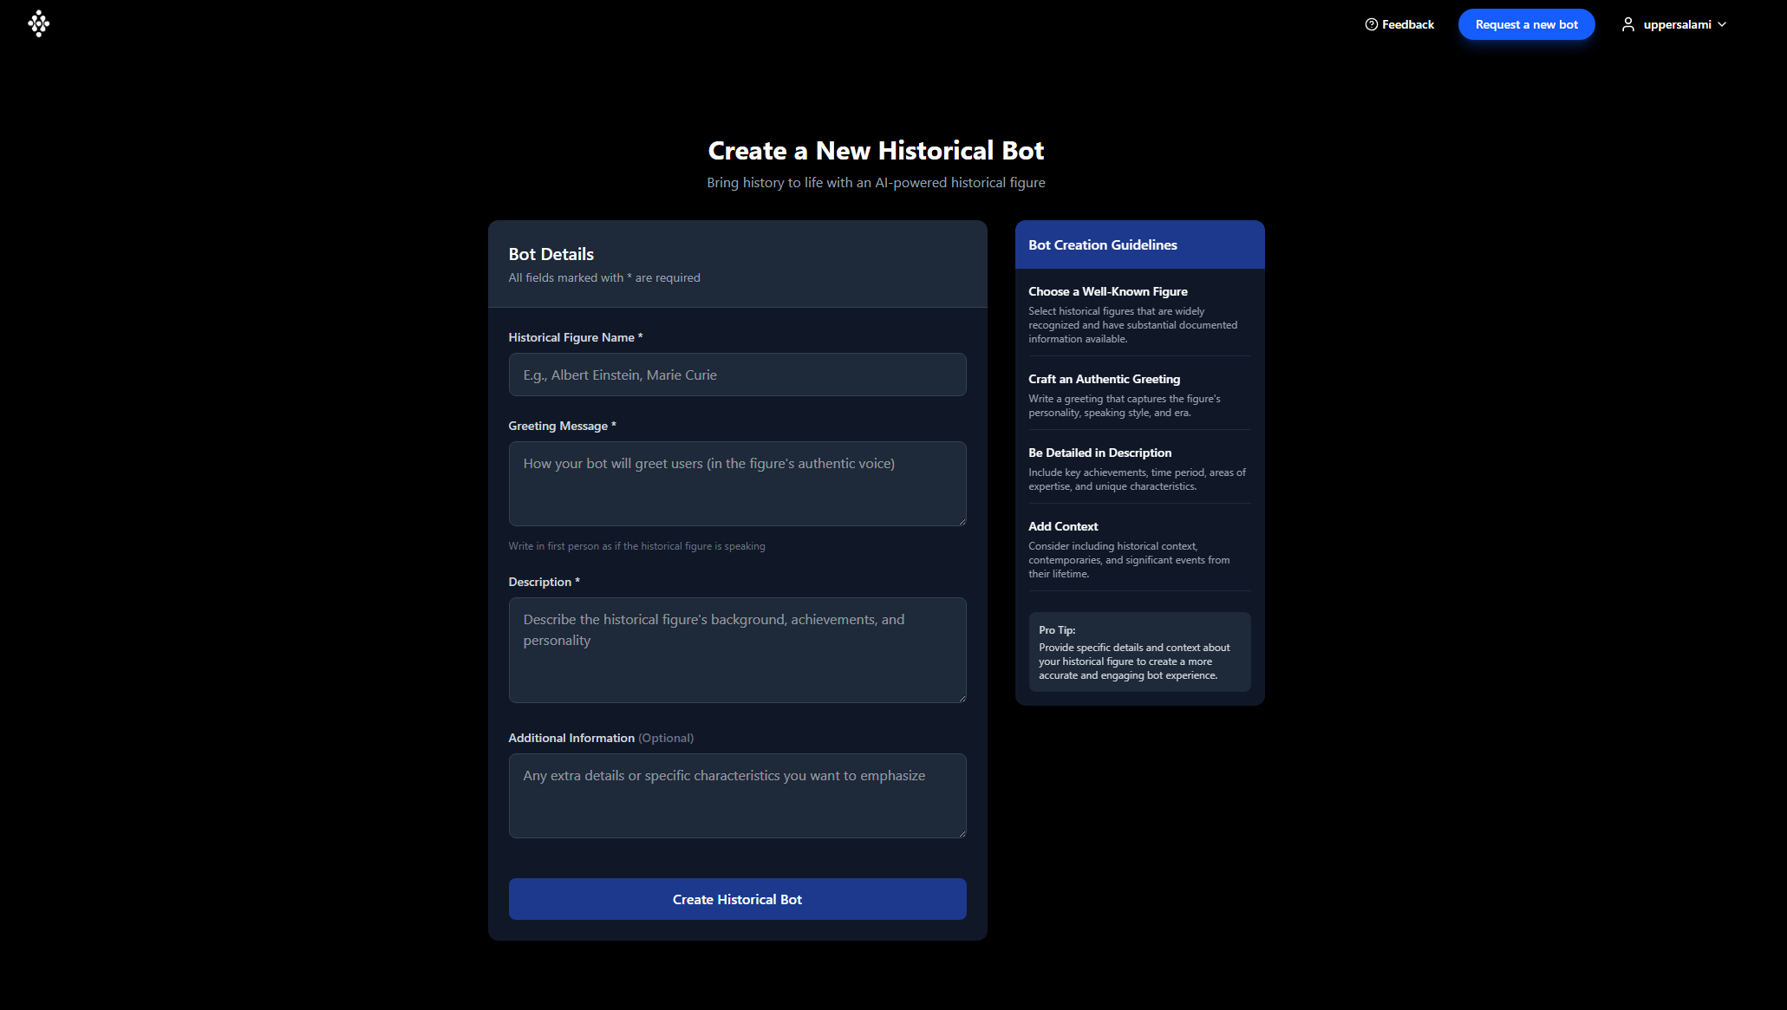Click inside the Greeting Message text area

click(737, 483)
